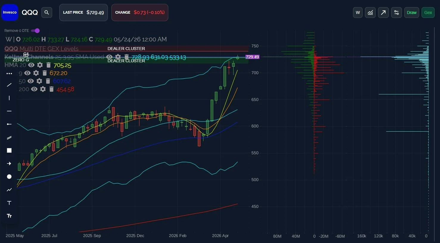Click the 2025 Sep date axis label
Image resolution: width=440 pixels, height=243 pixels.
[92, 236]
